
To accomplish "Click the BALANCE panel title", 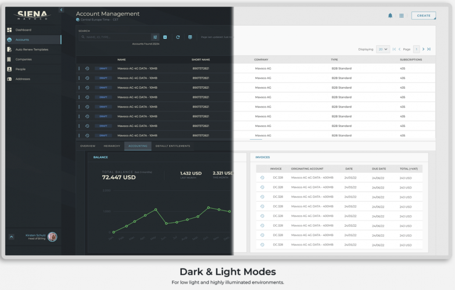I will click(101, 157).
